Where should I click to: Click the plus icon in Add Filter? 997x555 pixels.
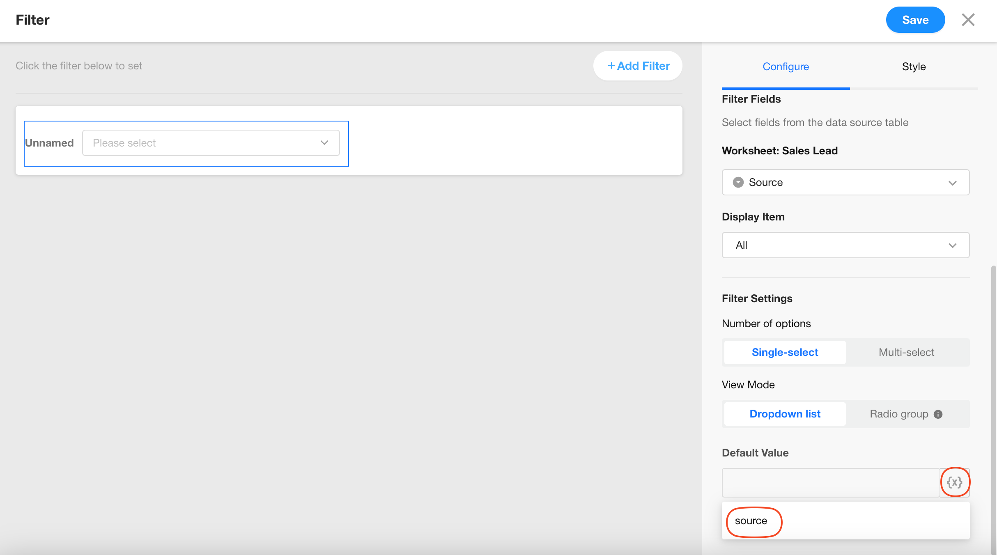click(x=611, y=66)
